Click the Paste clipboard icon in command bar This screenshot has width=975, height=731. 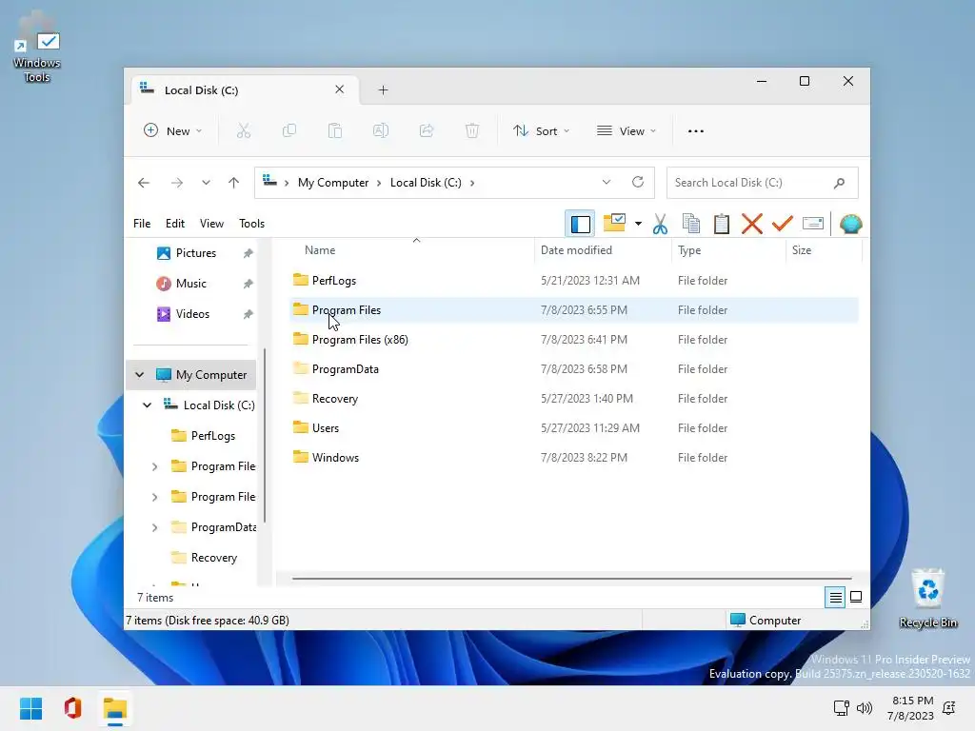pyautogui.click(x=335, y=130)
